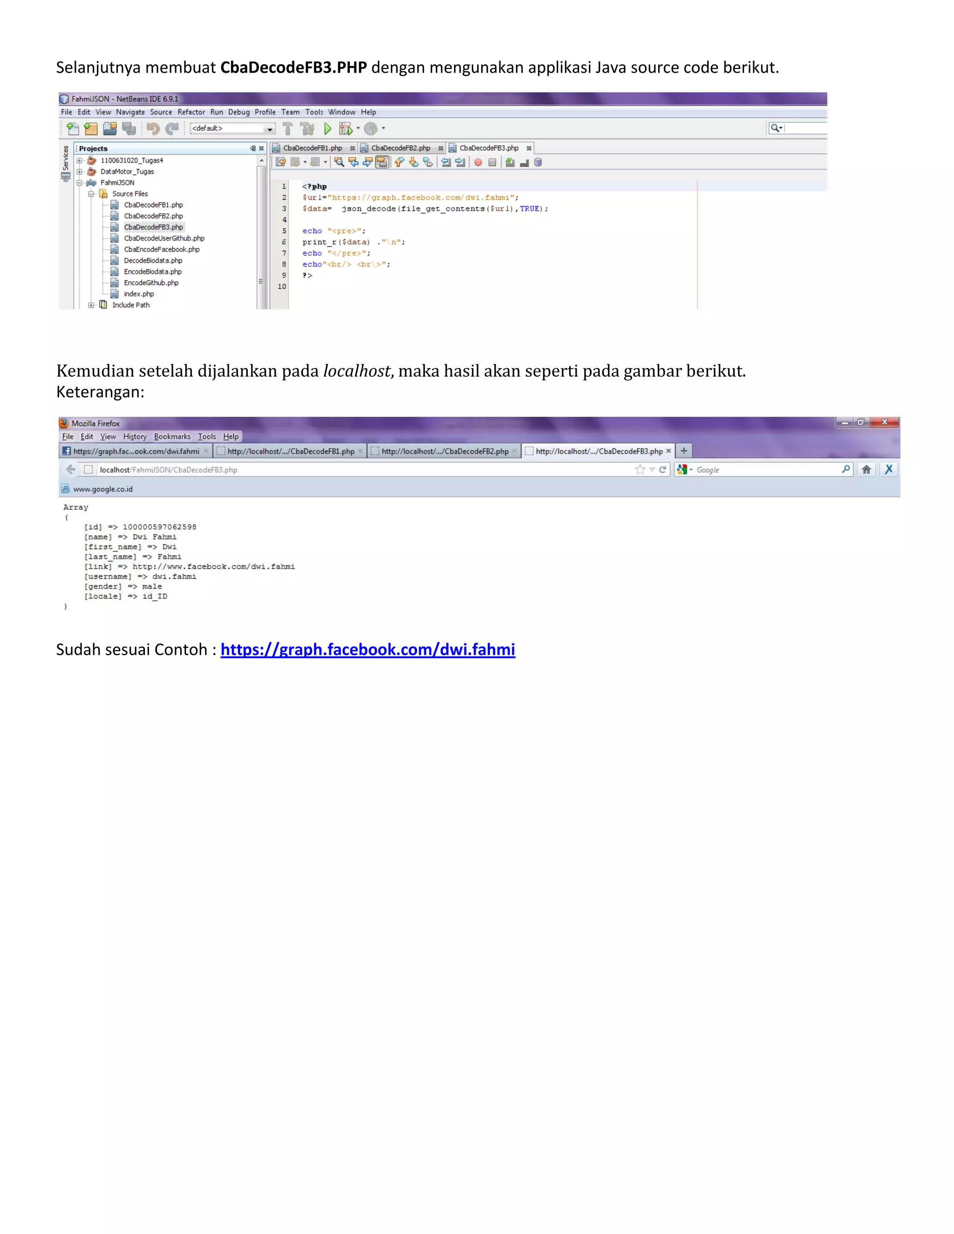Open the Debug Project dropdown arrow

358,128
